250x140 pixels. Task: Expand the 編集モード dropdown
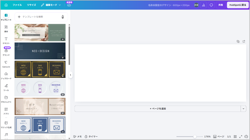tap(51, 5)
